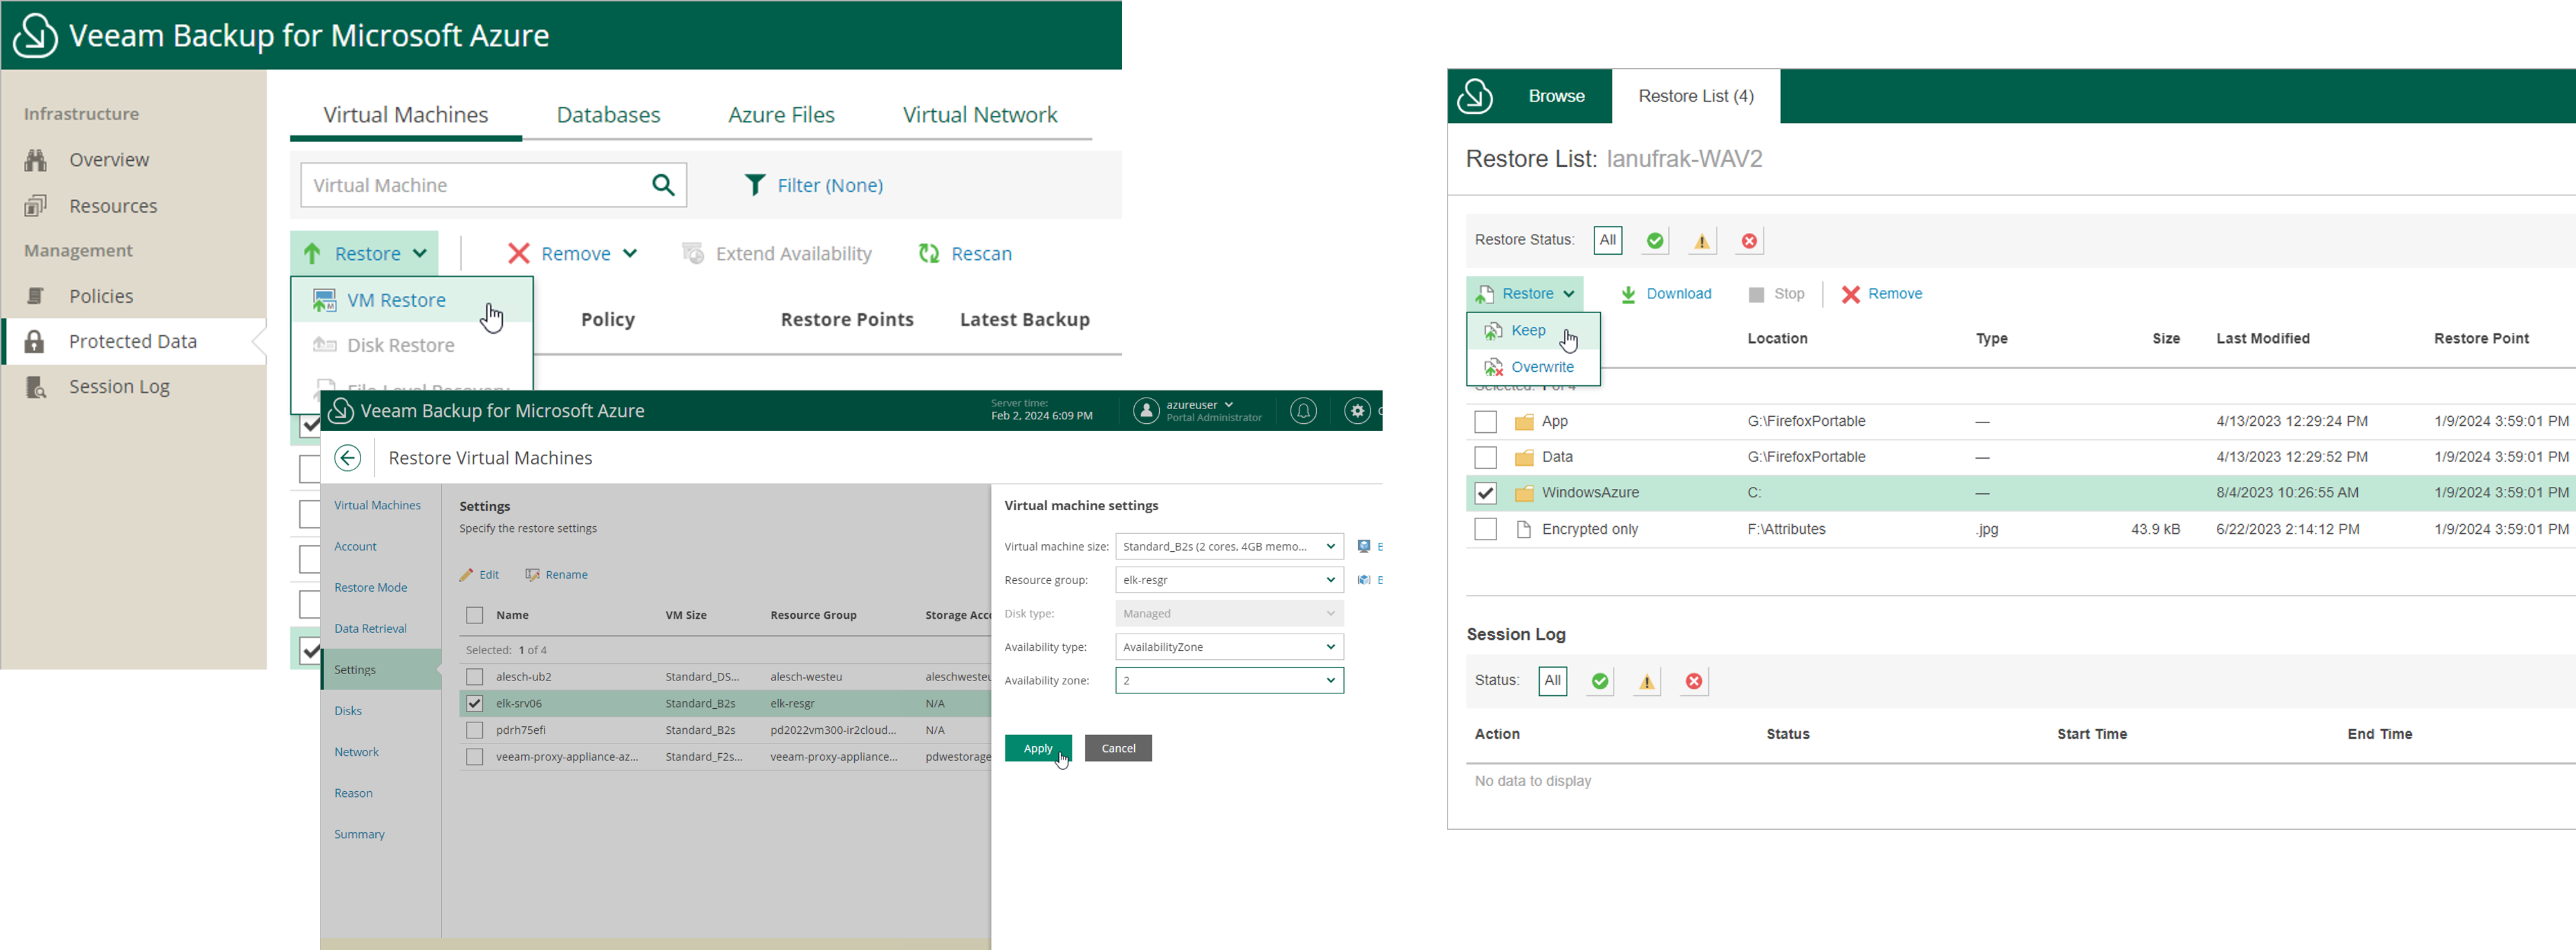Image resolution: width=2576 pixels, height=950 pixels.
Task: Open the notifications bell icon
Action: click(x=1303, y=410)
